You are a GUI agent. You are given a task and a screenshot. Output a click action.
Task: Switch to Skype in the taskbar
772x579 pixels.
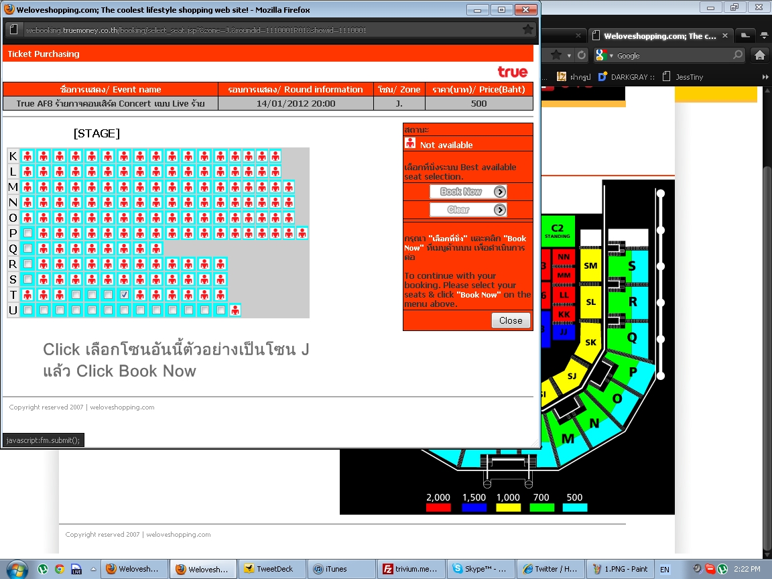(480, 569)
